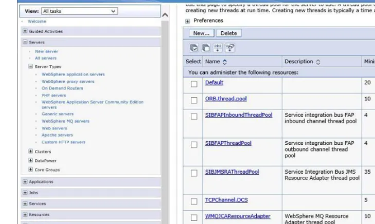Open WebSphere Application Server Community Edition servers
The image size is (375, 224).
pos(93,105)
